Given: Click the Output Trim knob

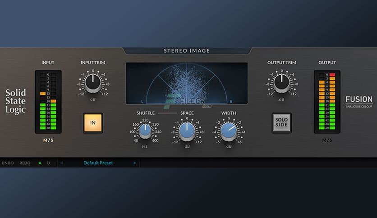Looking at the screenshot, I should point(282,83).
